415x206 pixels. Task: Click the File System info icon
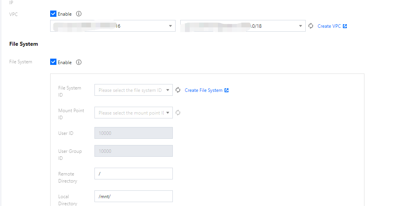click(79, 63)
